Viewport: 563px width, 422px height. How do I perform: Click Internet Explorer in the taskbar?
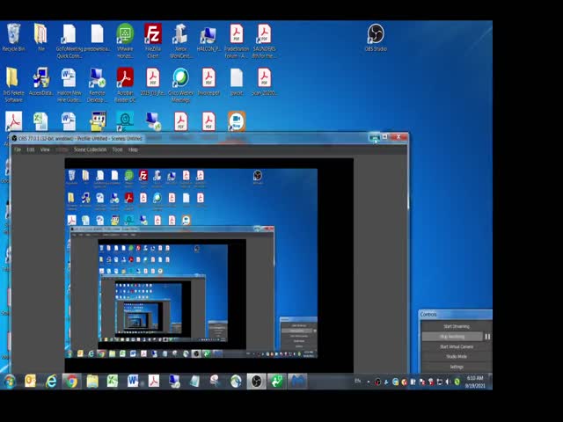tap(51, 381)
